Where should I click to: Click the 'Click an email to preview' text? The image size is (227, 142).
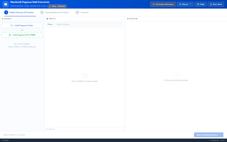click(176, 80)
